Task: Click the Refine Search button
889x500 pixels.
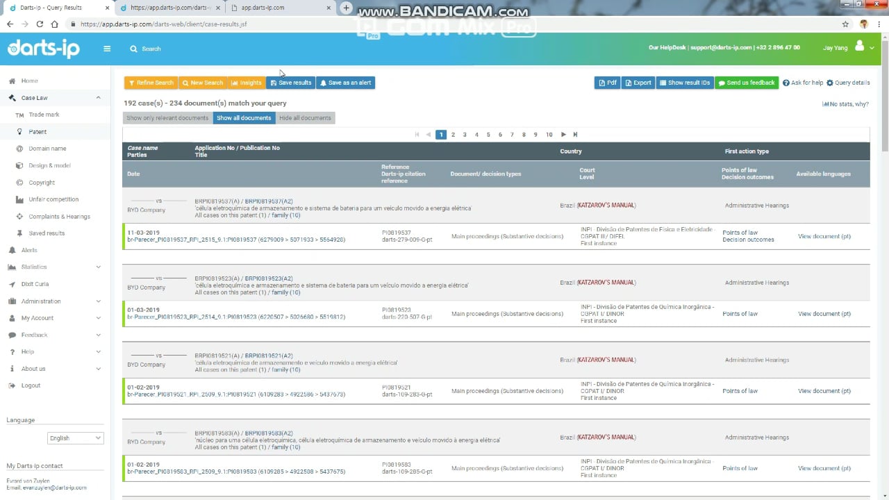Action: pos(151,83)
